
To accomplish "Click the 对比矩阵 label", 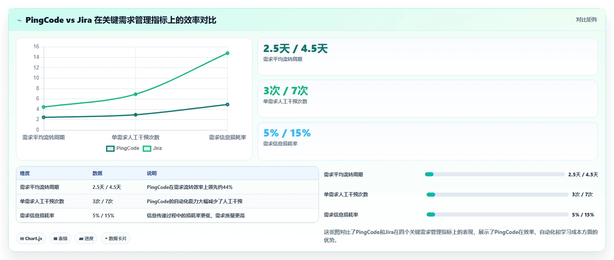I will [x=587, y=20].
